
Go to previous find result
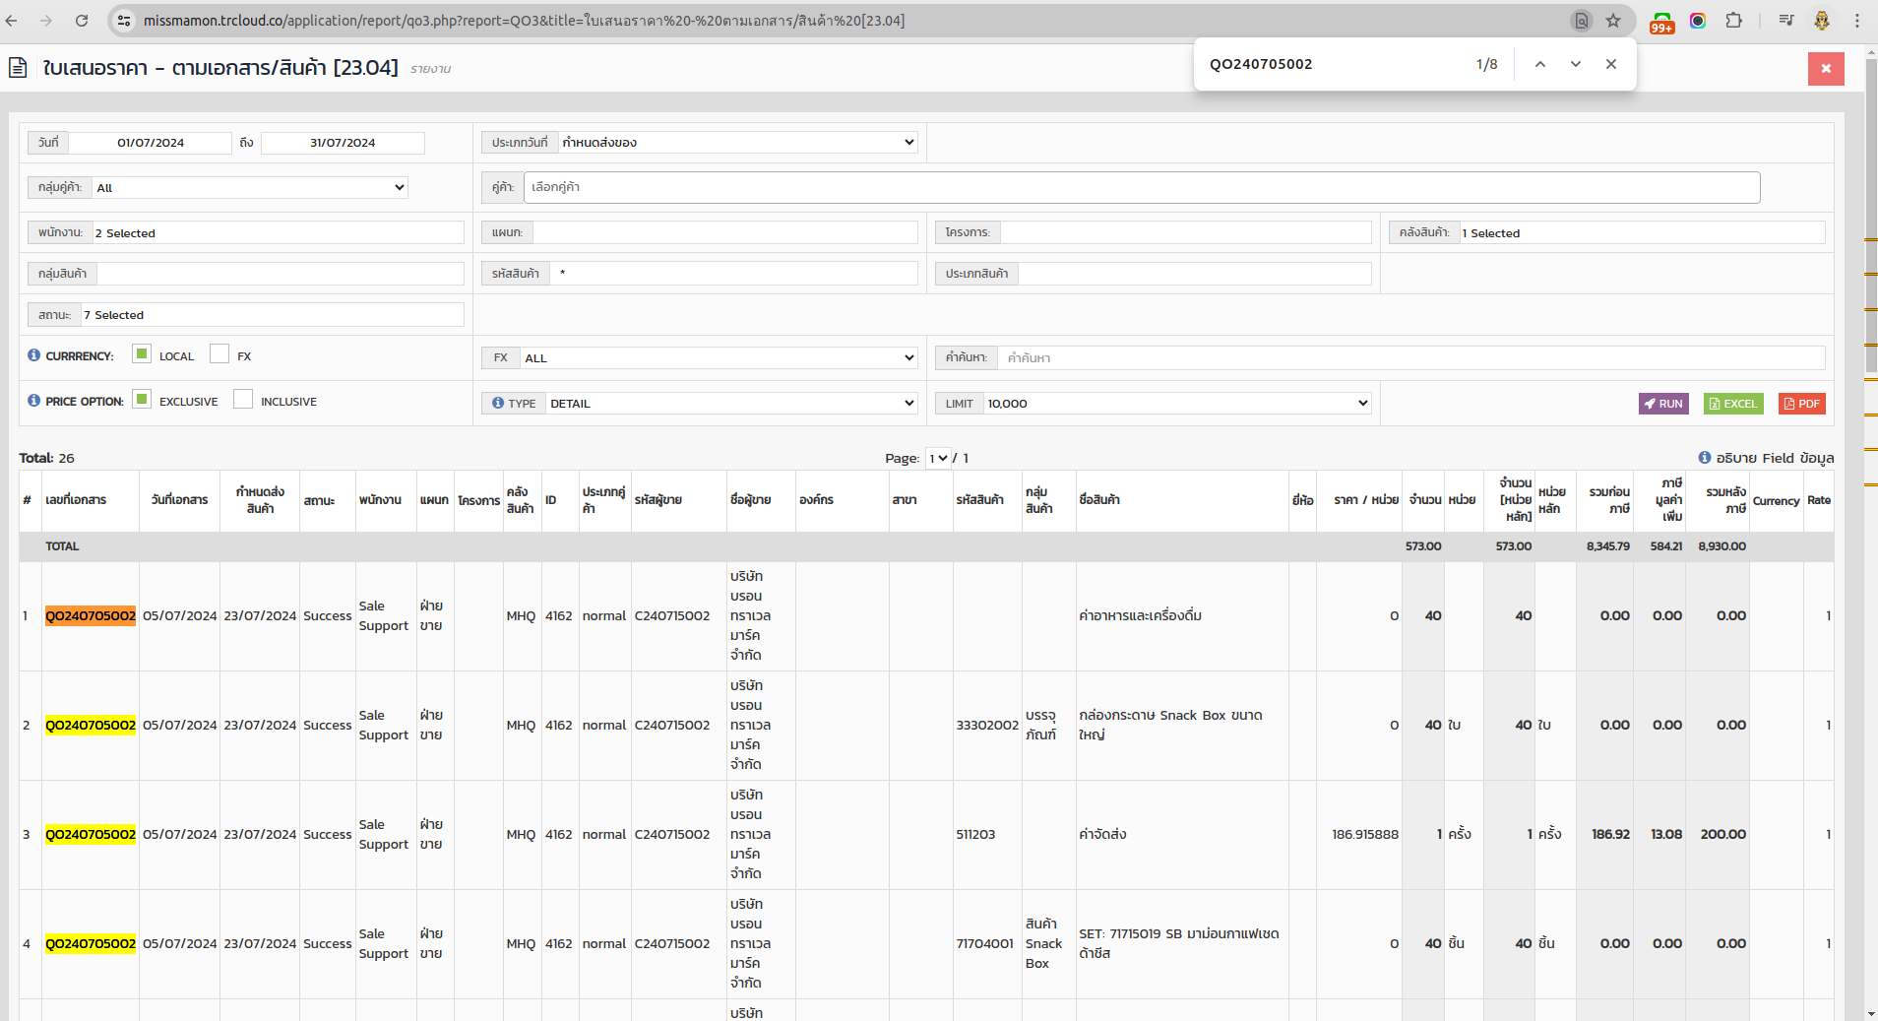1540,64
